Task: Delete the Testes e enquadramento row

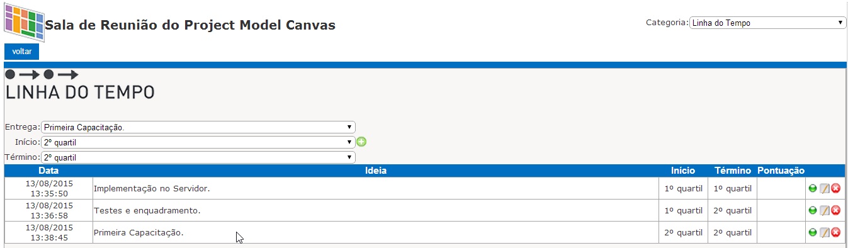Action: 835,210
